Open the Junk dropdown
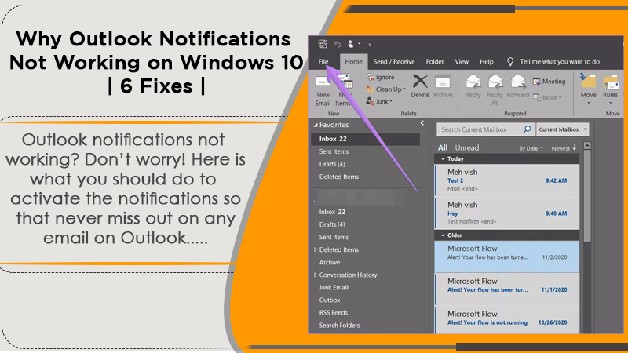The image size is (628, 353). 379,101
